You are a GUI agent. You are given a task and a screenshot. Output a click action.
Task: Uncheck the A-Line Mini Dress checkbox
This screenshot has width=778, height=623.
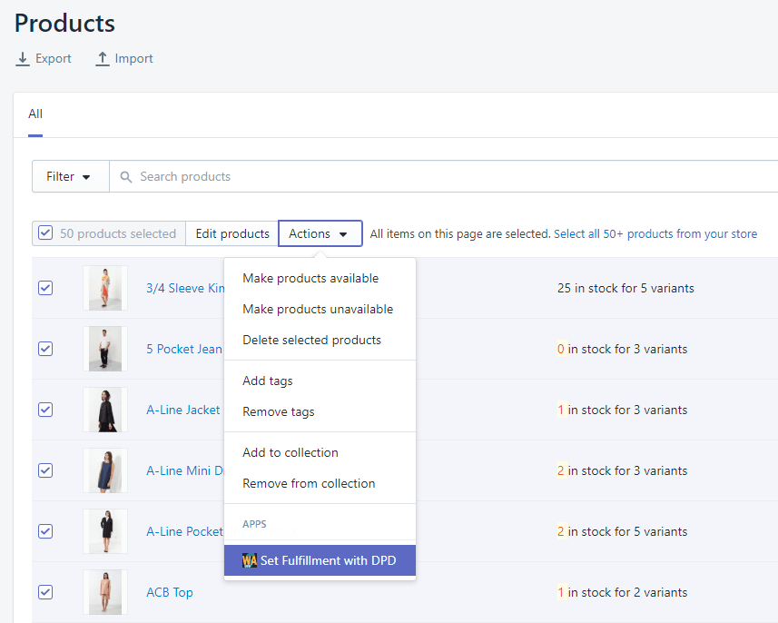[x=45, y=470]
